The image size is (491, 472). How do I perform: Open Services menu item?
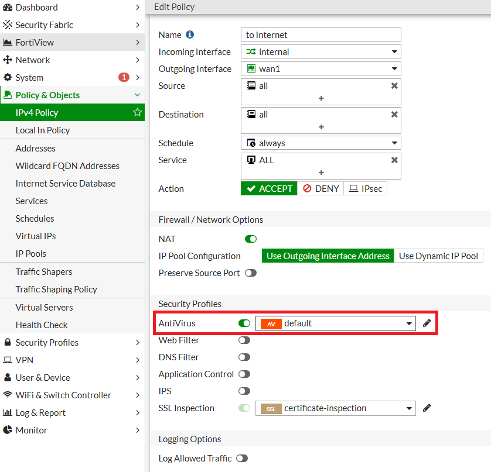pyautogui.click(x=72, y=201)
